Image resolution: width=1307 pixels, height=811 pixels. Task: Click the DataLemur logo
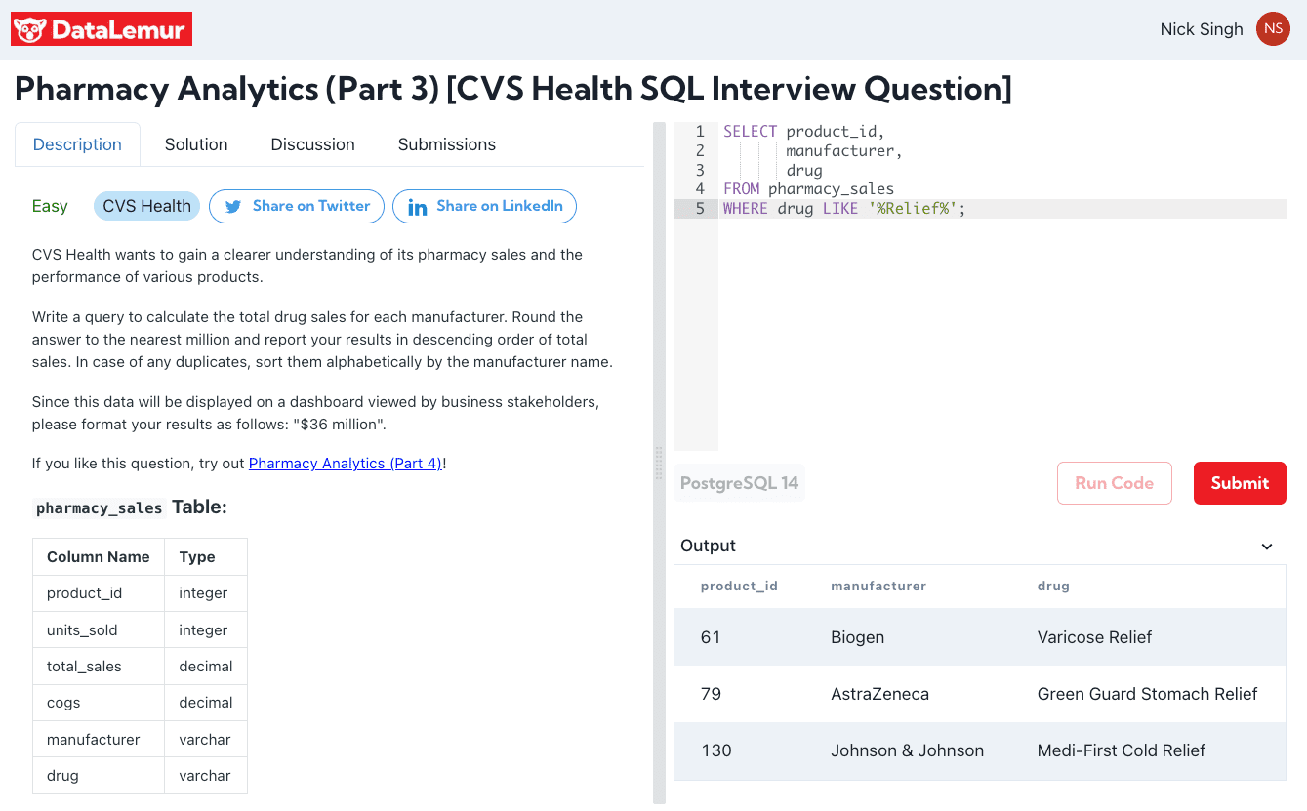[x=102, y=29]
